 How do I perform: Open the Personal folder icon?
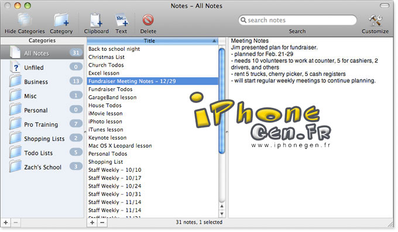pos(15,109)
